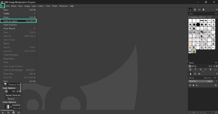This screenshot has height=114, width=218.
Task: Open the Filters menu
Action: [55, 6]
